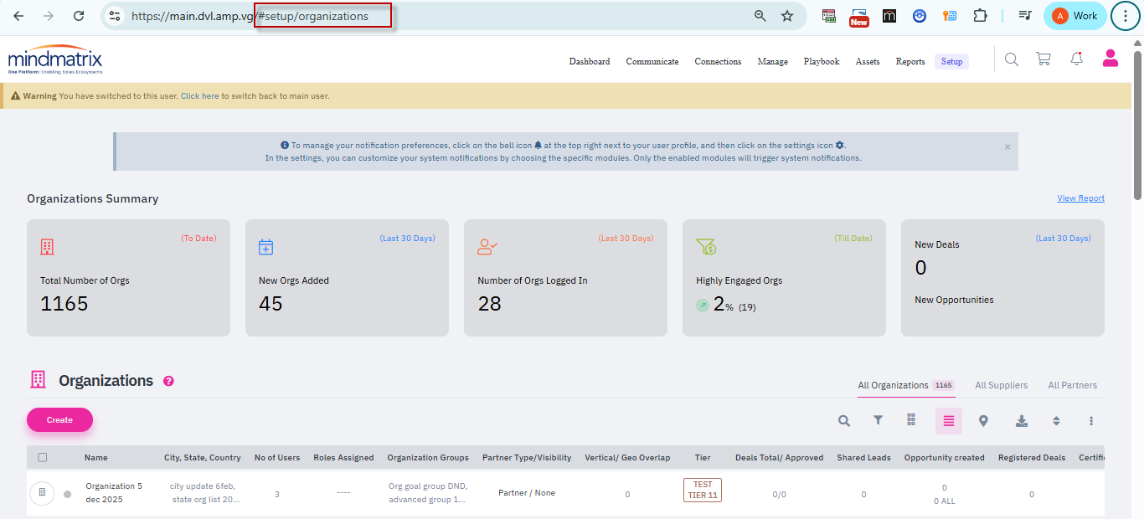Dismiss the notification preferences info banner

pos(1007,146)
